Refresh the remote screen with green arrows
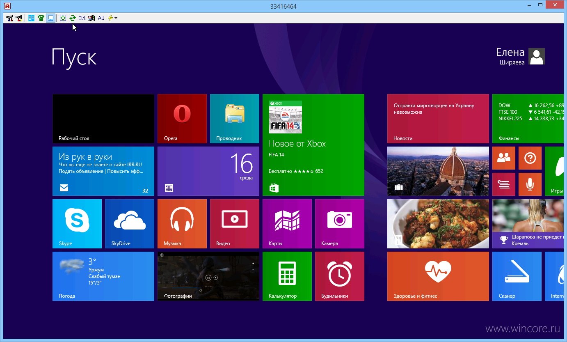Viewport: 567px width, 342px height. coord(73,18)
